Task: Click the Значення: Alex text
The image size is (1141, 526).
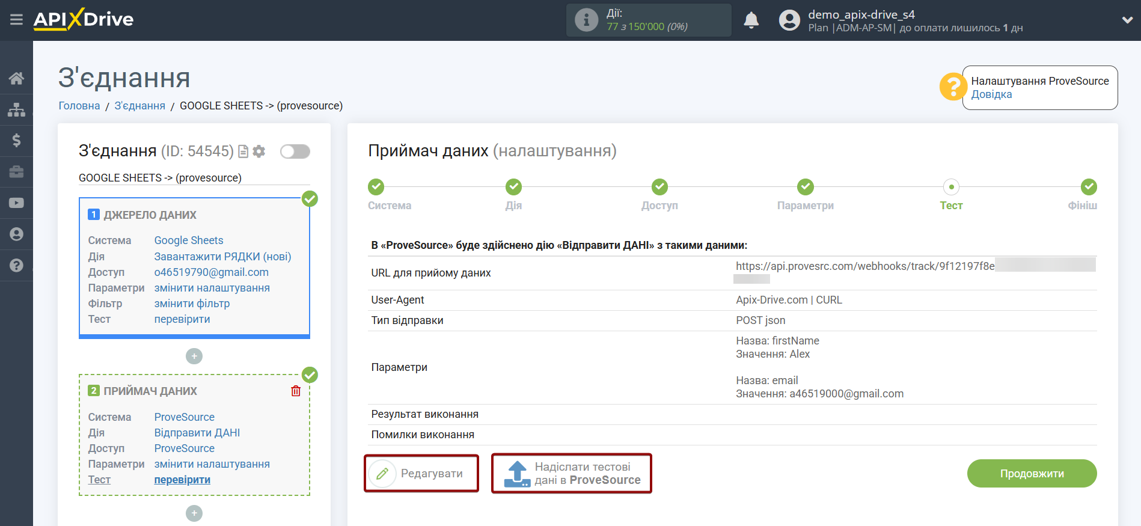Action: tap(772, 354)
